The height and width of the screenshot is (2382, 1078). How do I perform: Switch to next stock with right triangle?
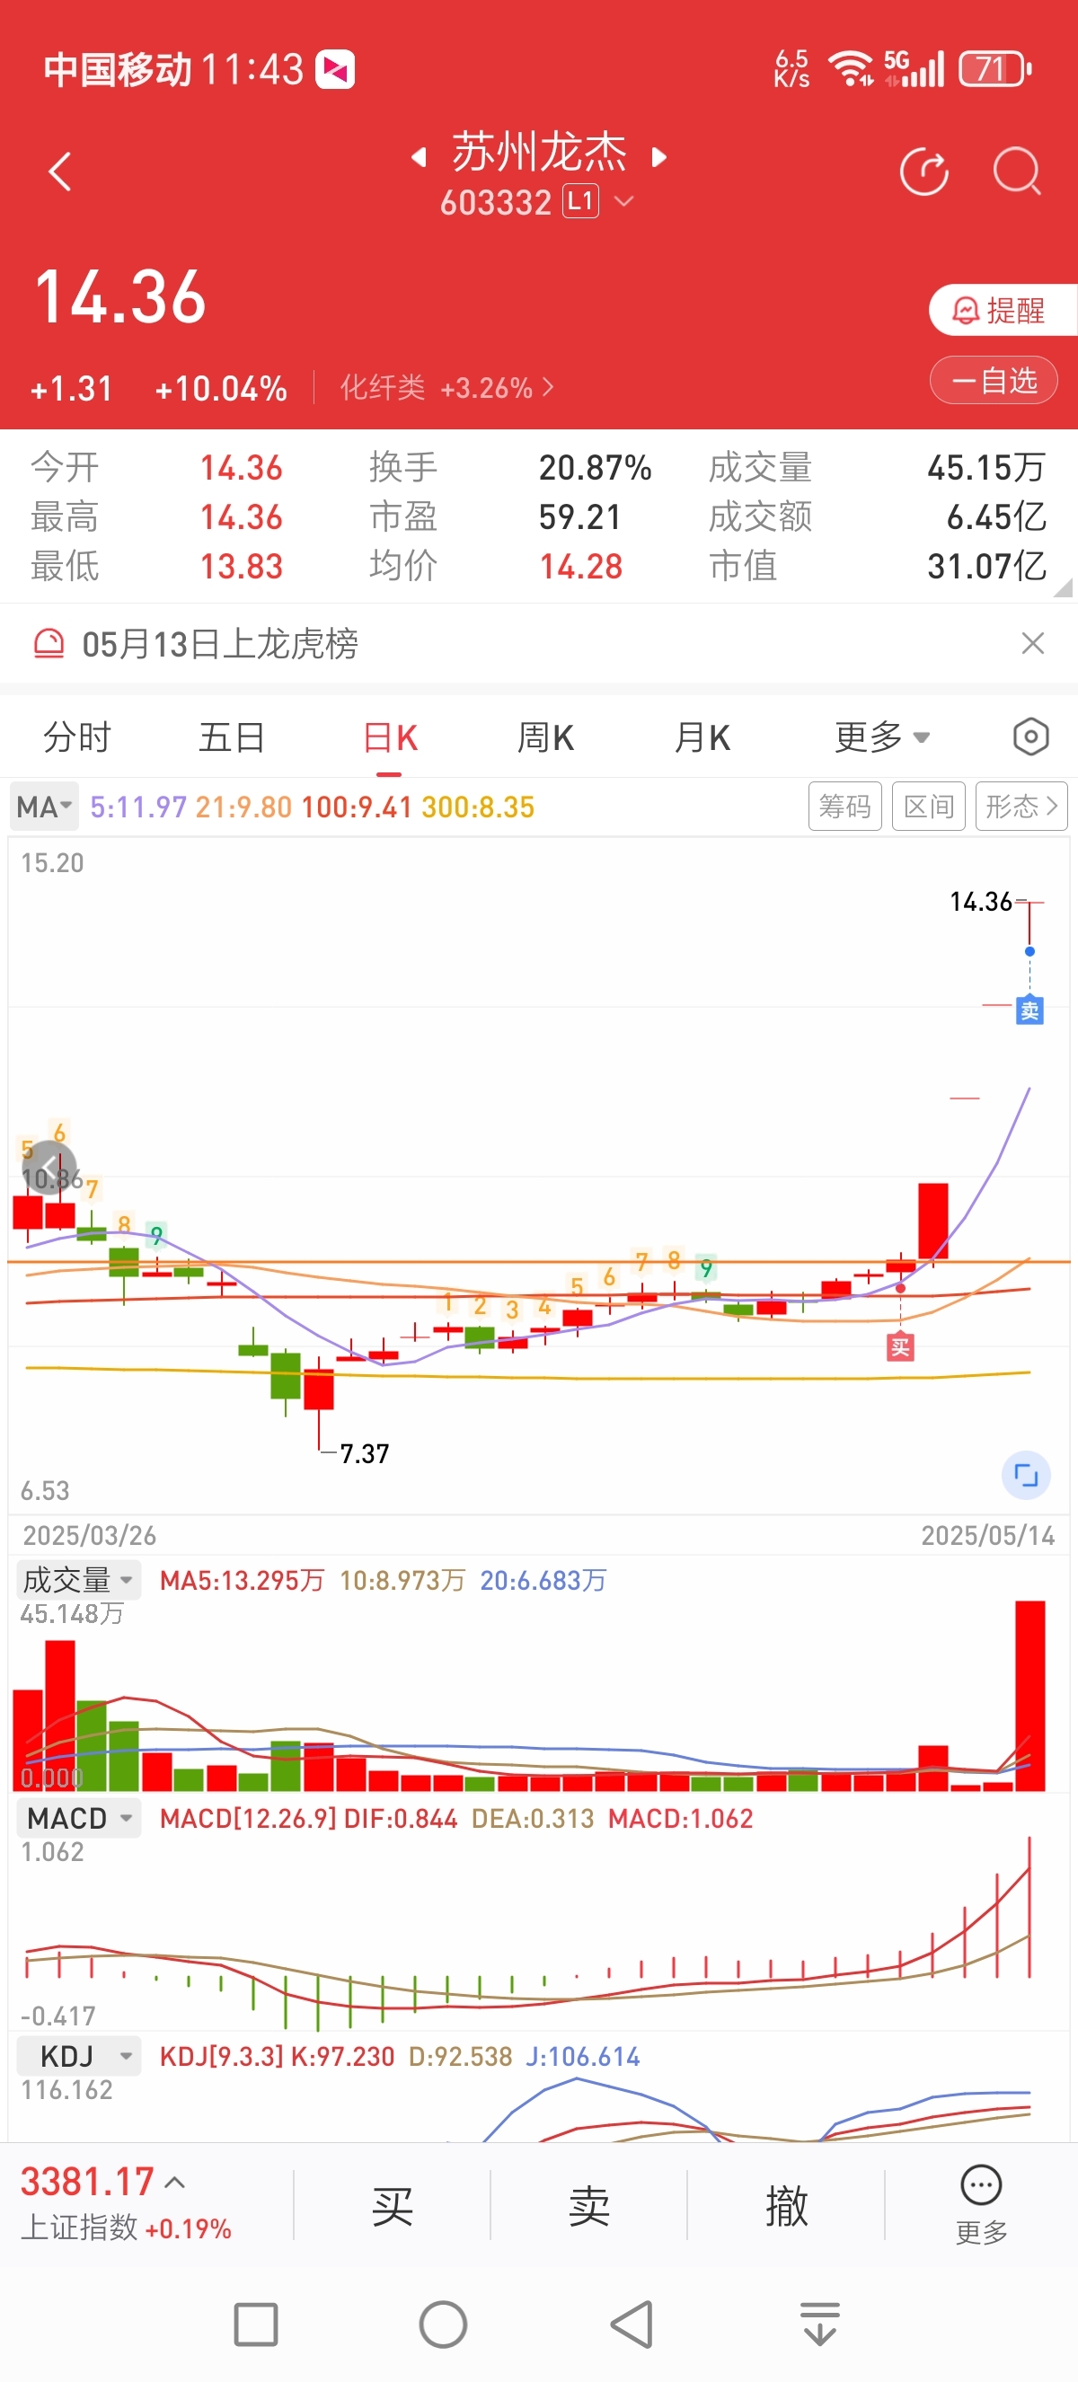[659, 157]
